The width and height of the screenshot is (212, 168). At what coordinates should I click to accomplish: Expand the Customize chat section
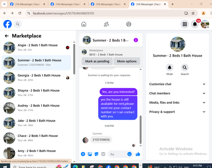pos(177,84)
